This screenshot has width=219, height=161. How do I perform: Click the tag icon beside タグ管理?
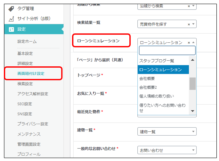pyautogui.click(x=11, y=9)
